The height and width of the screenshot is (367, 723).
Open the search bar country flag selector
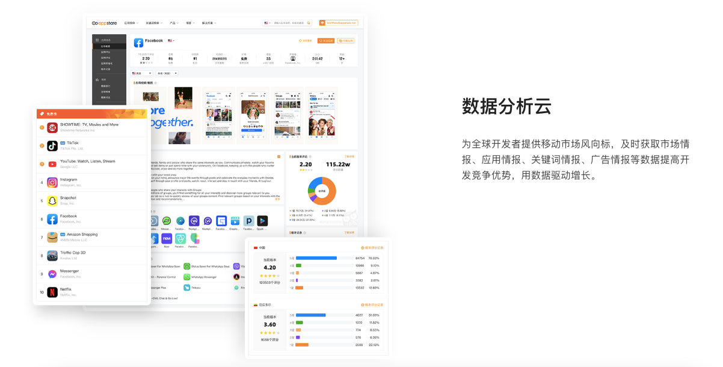coord(267,23)
